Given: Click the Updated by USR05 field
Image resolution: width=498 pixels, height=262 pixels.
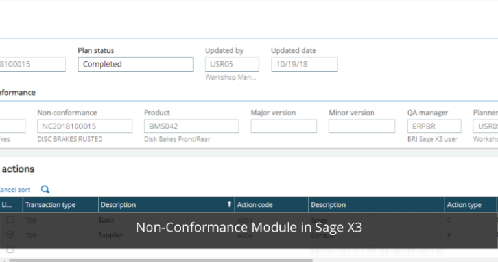Looking at the screenshot, I should [232, 64].
